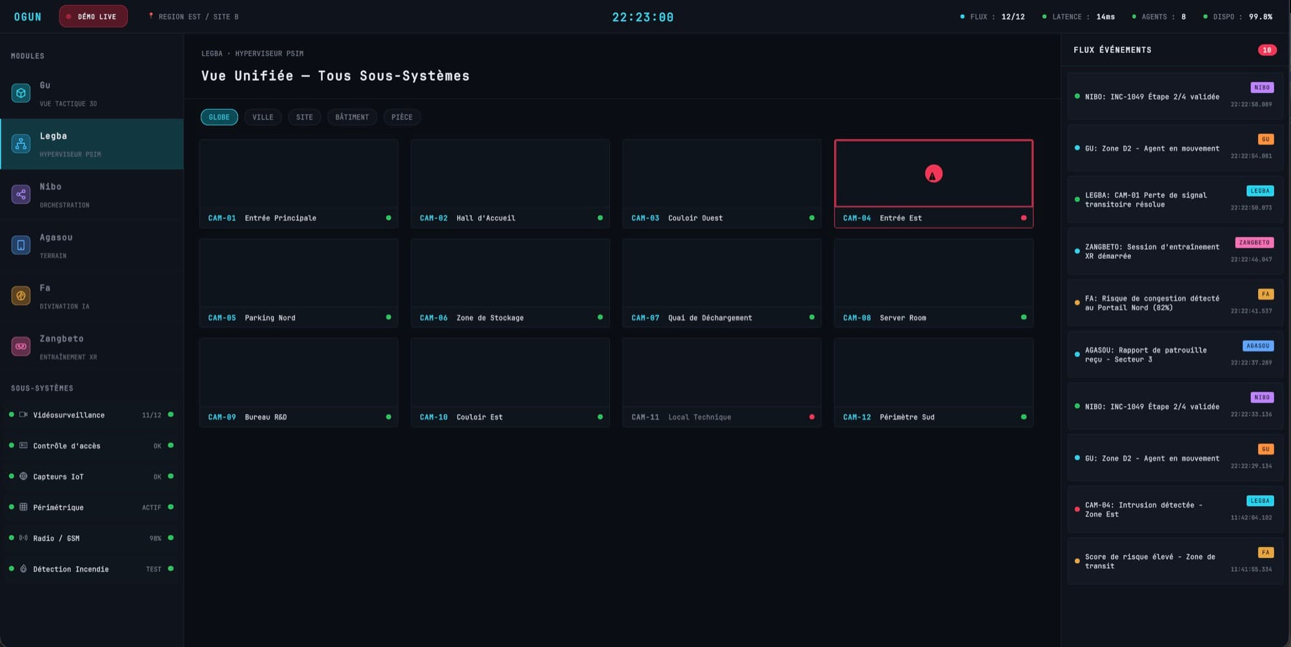Open the FA congestion Portail Nord event
Image resolution: width=1291 pixels, height=647 pixels.
point(1175,303)
